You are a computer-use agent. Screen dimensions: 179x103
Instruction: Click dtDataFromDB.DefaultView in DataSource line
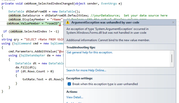[x=67, y=15]
